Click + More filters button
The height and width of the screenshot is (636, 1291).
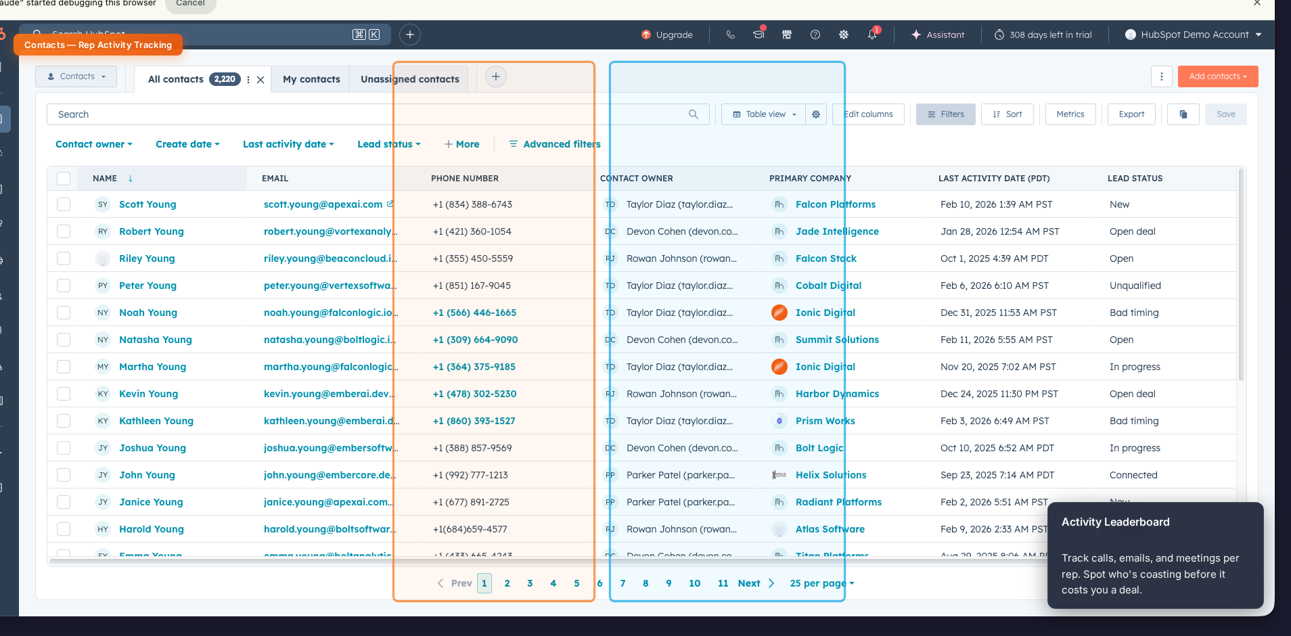pos(461,144)
